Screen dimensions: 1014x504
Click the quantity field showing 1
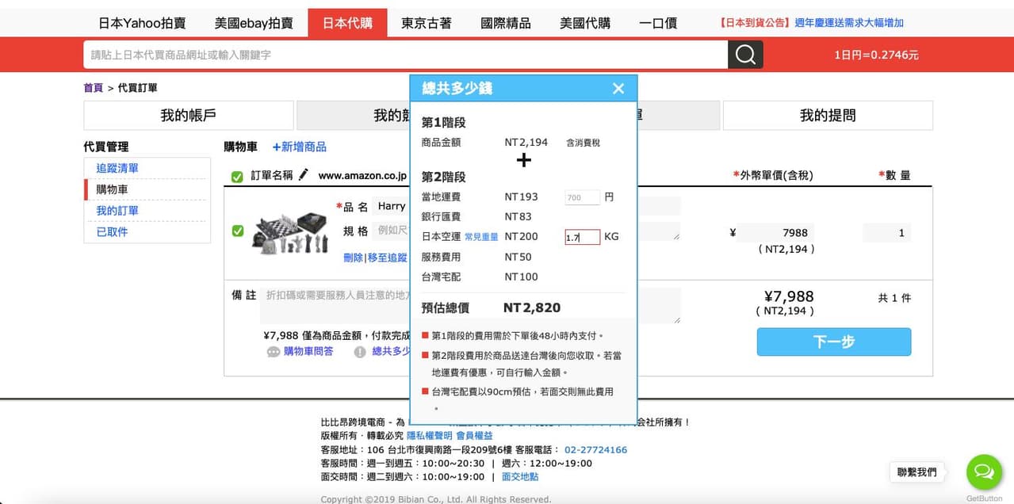886,233
